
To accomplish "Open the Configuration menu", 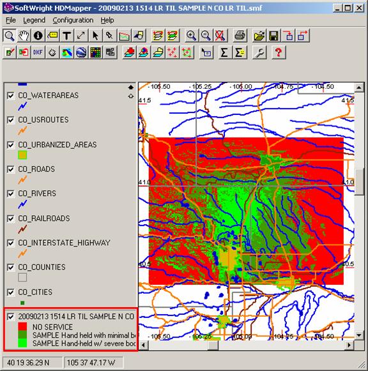I will tap(73, 20).
